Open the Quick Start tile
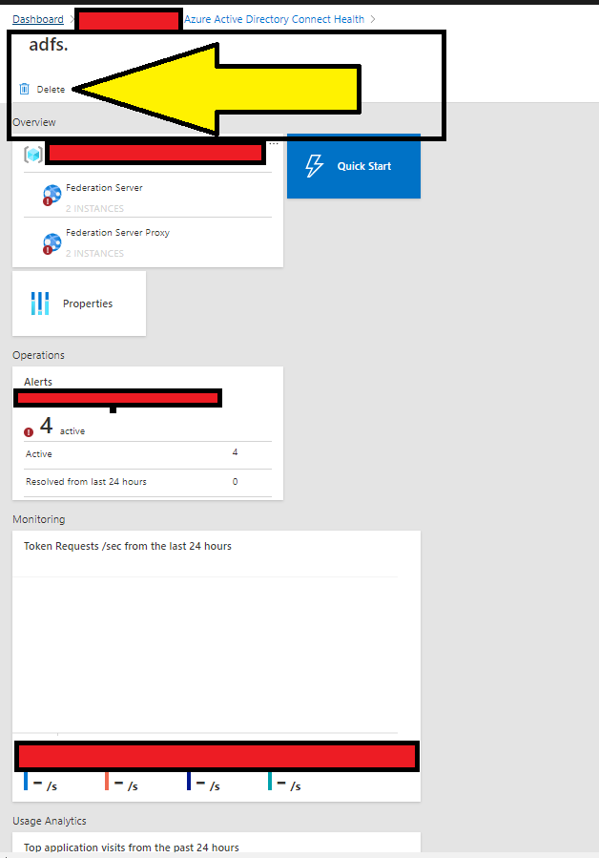The height and width of the screenshot is (858, 599). [353, 166]
